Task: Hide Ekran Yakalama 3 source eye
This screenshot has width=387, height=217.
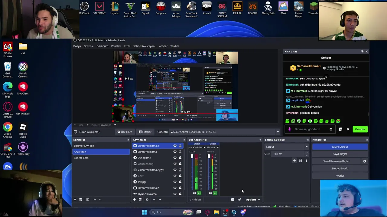Action: pyautogui.click(x=175, y=146)
